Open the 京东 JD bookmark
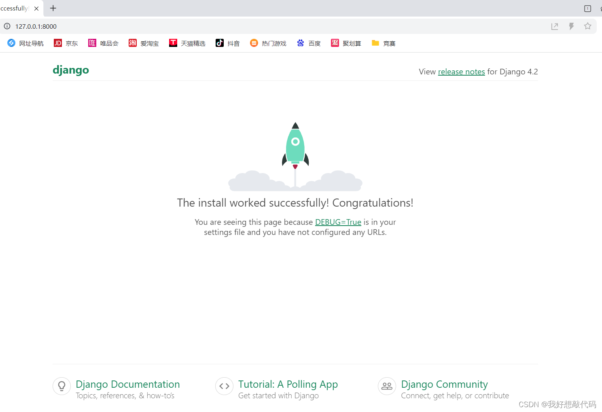The image size is (602, 412). tap(66, 43)
